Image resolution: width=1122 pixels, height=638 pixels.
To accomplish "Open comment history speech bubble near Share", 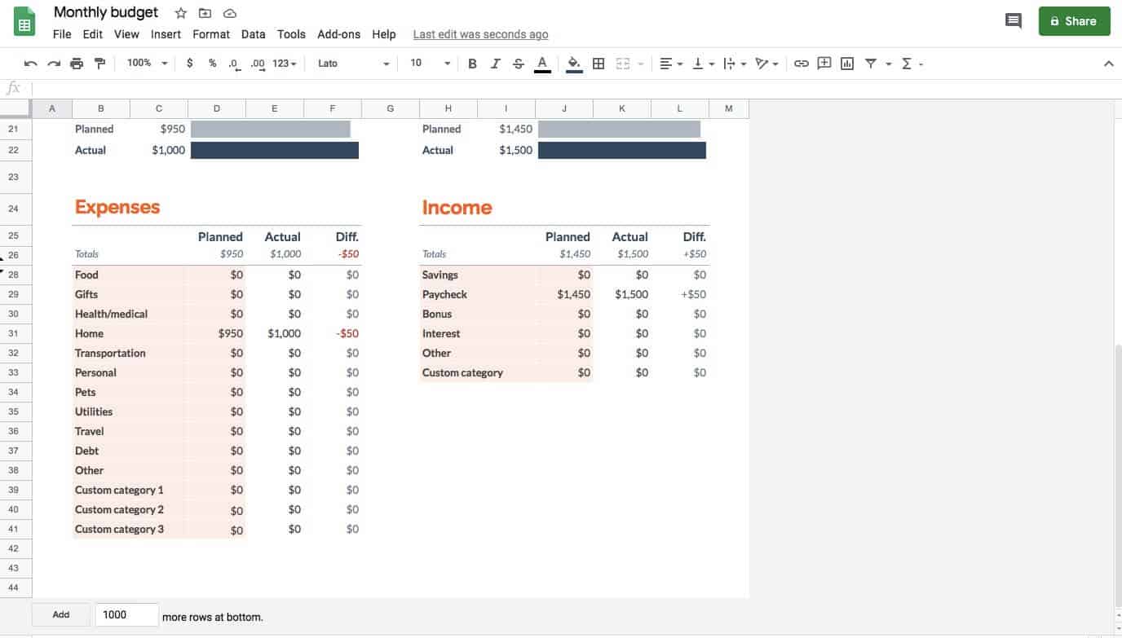I will pyautogui.click(x=1014, y=21).
